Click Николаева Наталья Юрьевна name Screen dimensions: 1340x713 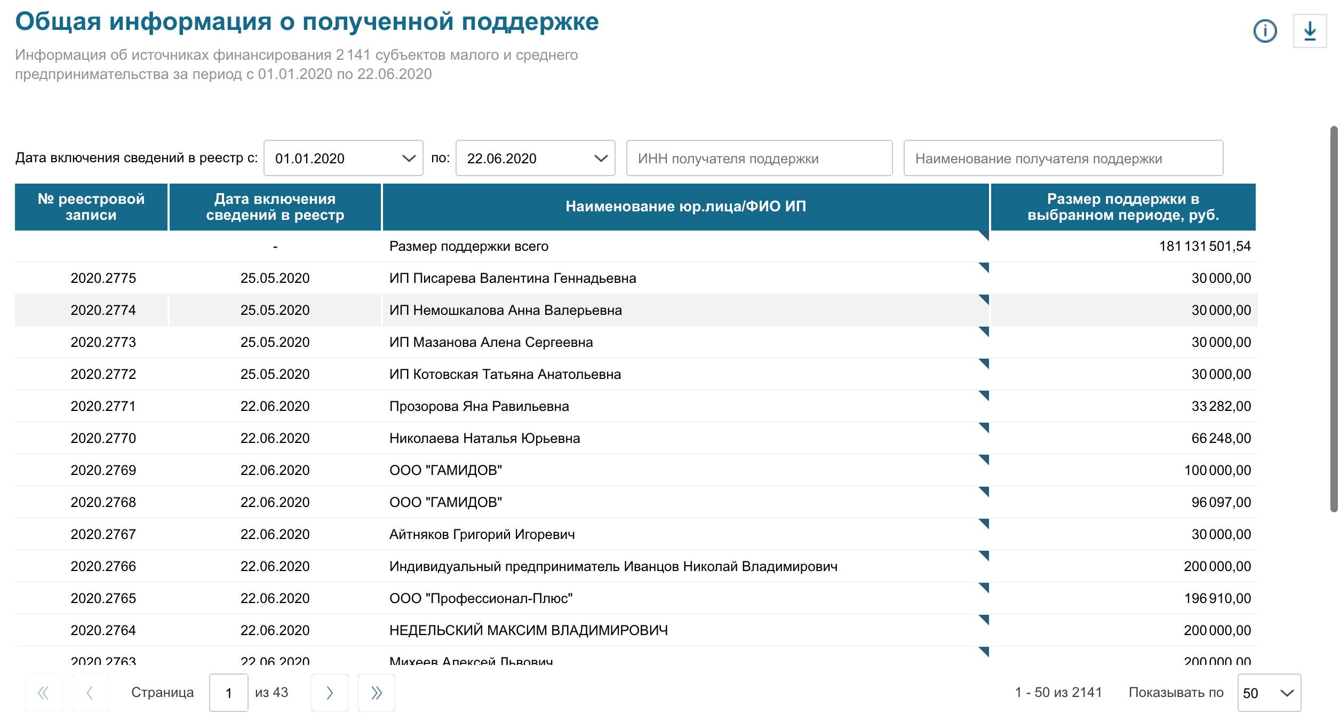(x=485, y=438)
